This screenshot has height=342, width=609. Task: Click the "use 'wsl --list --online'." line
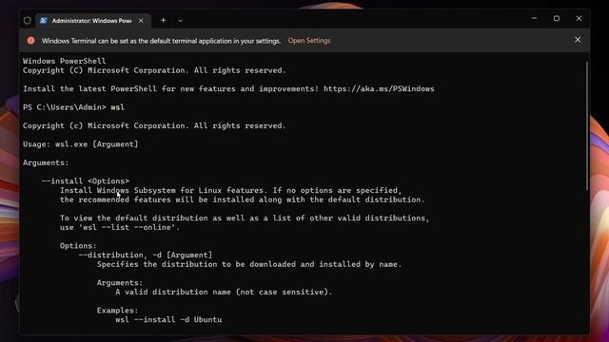pyautogui.click(x=120, y=228)
